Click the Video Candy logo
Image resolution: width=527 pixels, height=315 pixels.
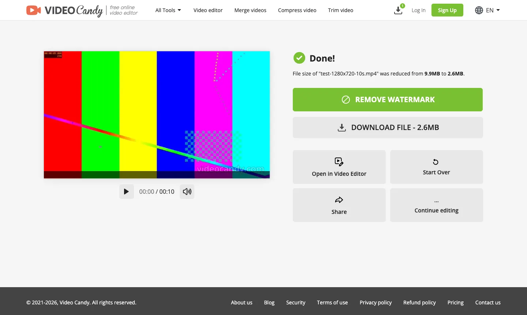pyautogui.click(x=64, y=10)
